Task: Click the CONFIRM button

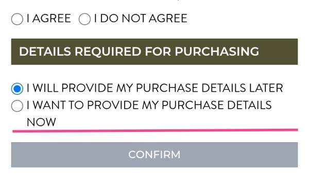Action: [154, 155]
